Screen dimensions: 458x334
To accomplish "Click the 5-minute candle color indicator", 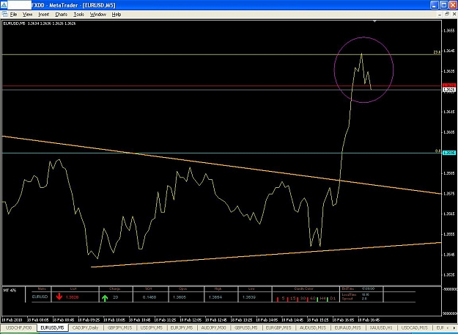I will coord(280,299).
